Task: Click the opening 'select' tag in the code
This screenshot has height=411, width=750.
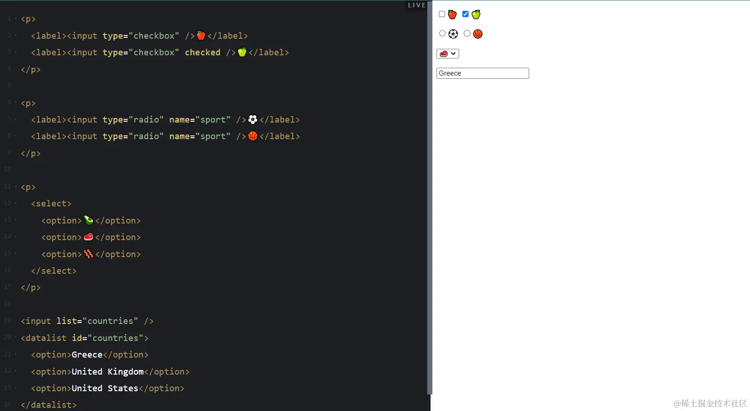Action: pos(51,204)
